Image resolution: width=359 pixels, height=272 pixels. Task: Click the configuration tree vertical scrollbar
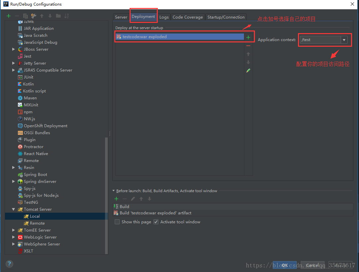pyautogui.click(x=106, y=195)
